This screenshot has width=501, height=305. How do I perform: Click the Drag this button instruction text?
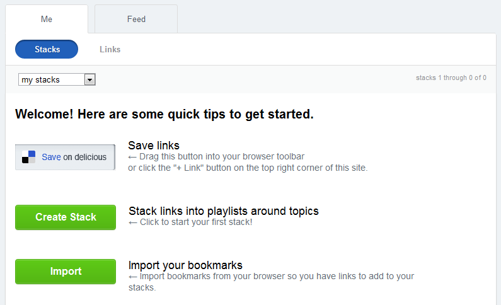point(216,157)
